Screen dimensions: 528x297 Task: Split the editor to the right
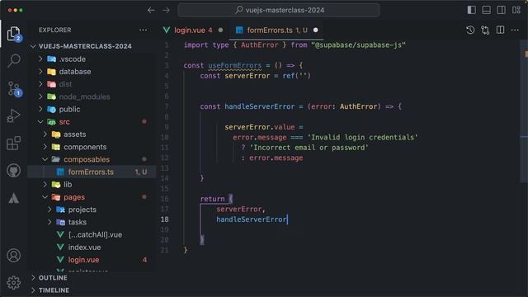(x=501, y=30)
